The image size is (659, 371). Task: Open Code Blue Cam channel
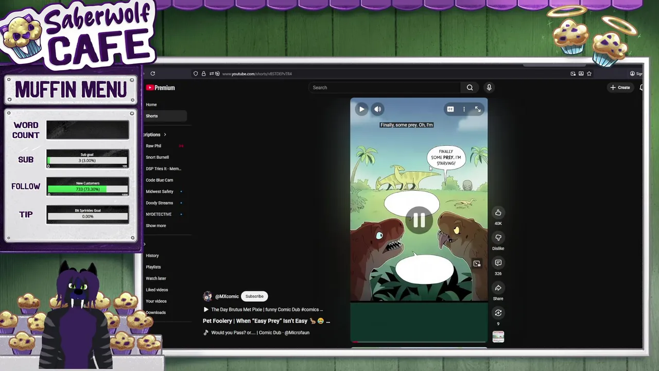coord(159,180)
